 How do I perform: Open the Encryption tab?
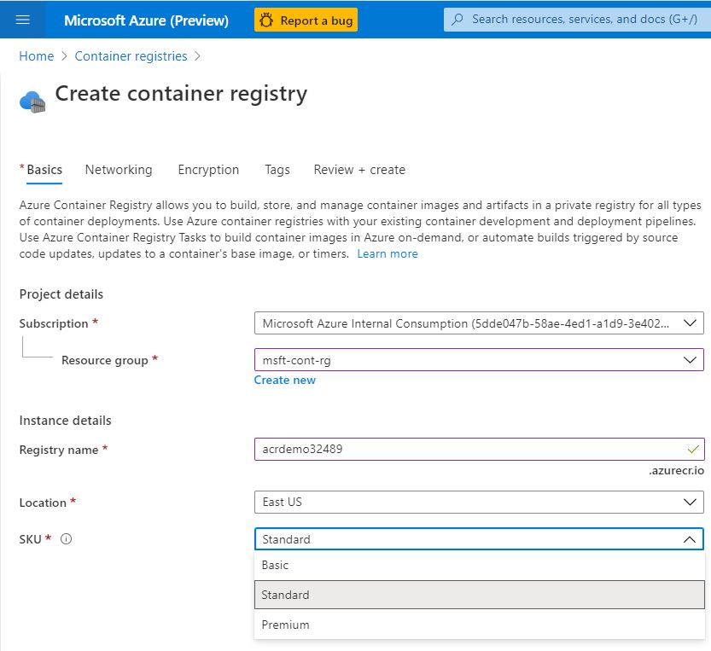point(208,170)
